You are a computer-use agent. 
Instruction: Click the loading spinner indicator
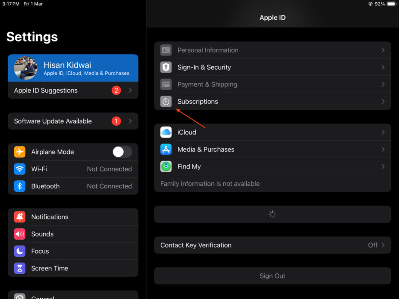pos(272,214)
